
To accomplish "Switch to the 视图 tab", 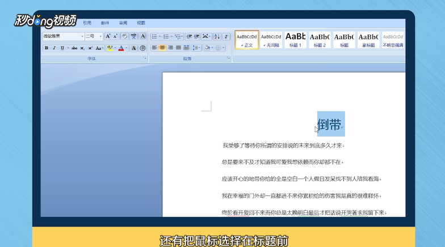I will click(141, 23).
